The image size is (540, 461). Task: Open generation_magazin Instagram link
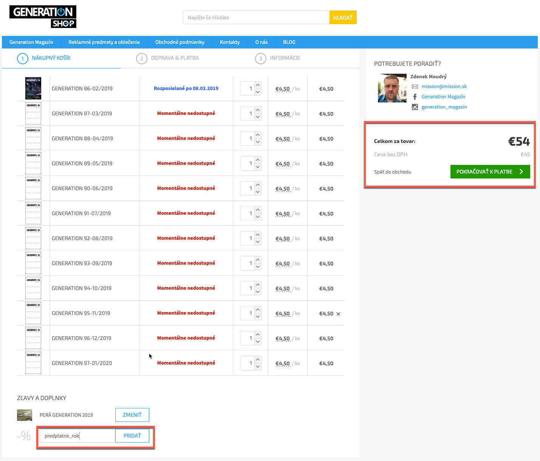point(444,107)
